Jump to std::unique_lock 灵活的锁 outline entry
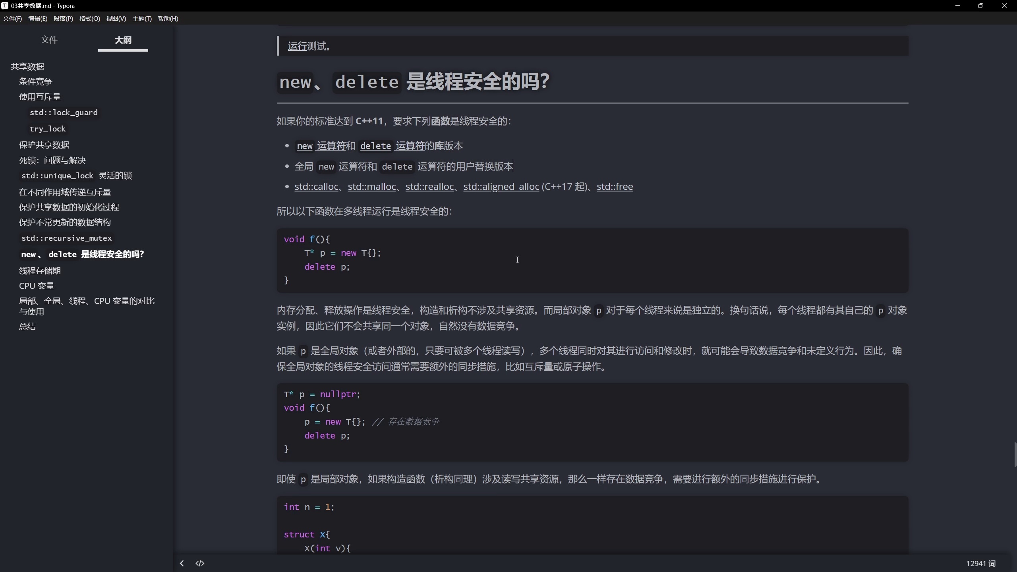1017x572 pixels. point(76,176)
